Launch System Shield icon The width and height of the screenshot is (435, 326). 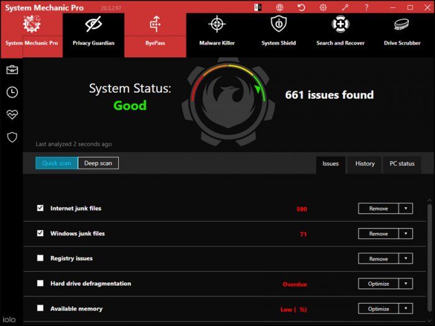pyautogui.click(x=279, y=24)
